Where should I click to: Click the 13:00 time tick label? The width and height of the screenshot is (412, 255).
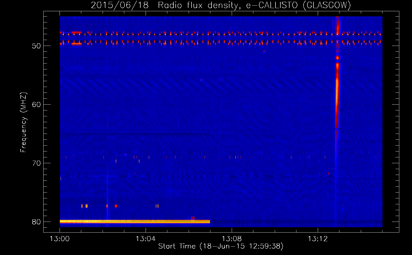(60, 239)
